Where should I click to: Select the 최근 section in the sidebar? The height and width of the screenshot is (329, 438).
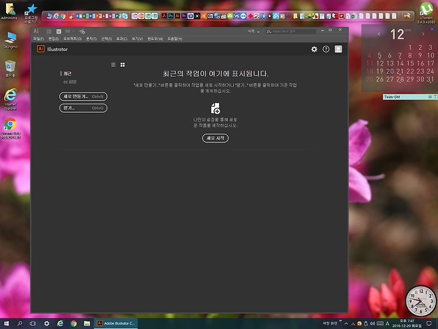pyautogui.click(x=68, y=74)
